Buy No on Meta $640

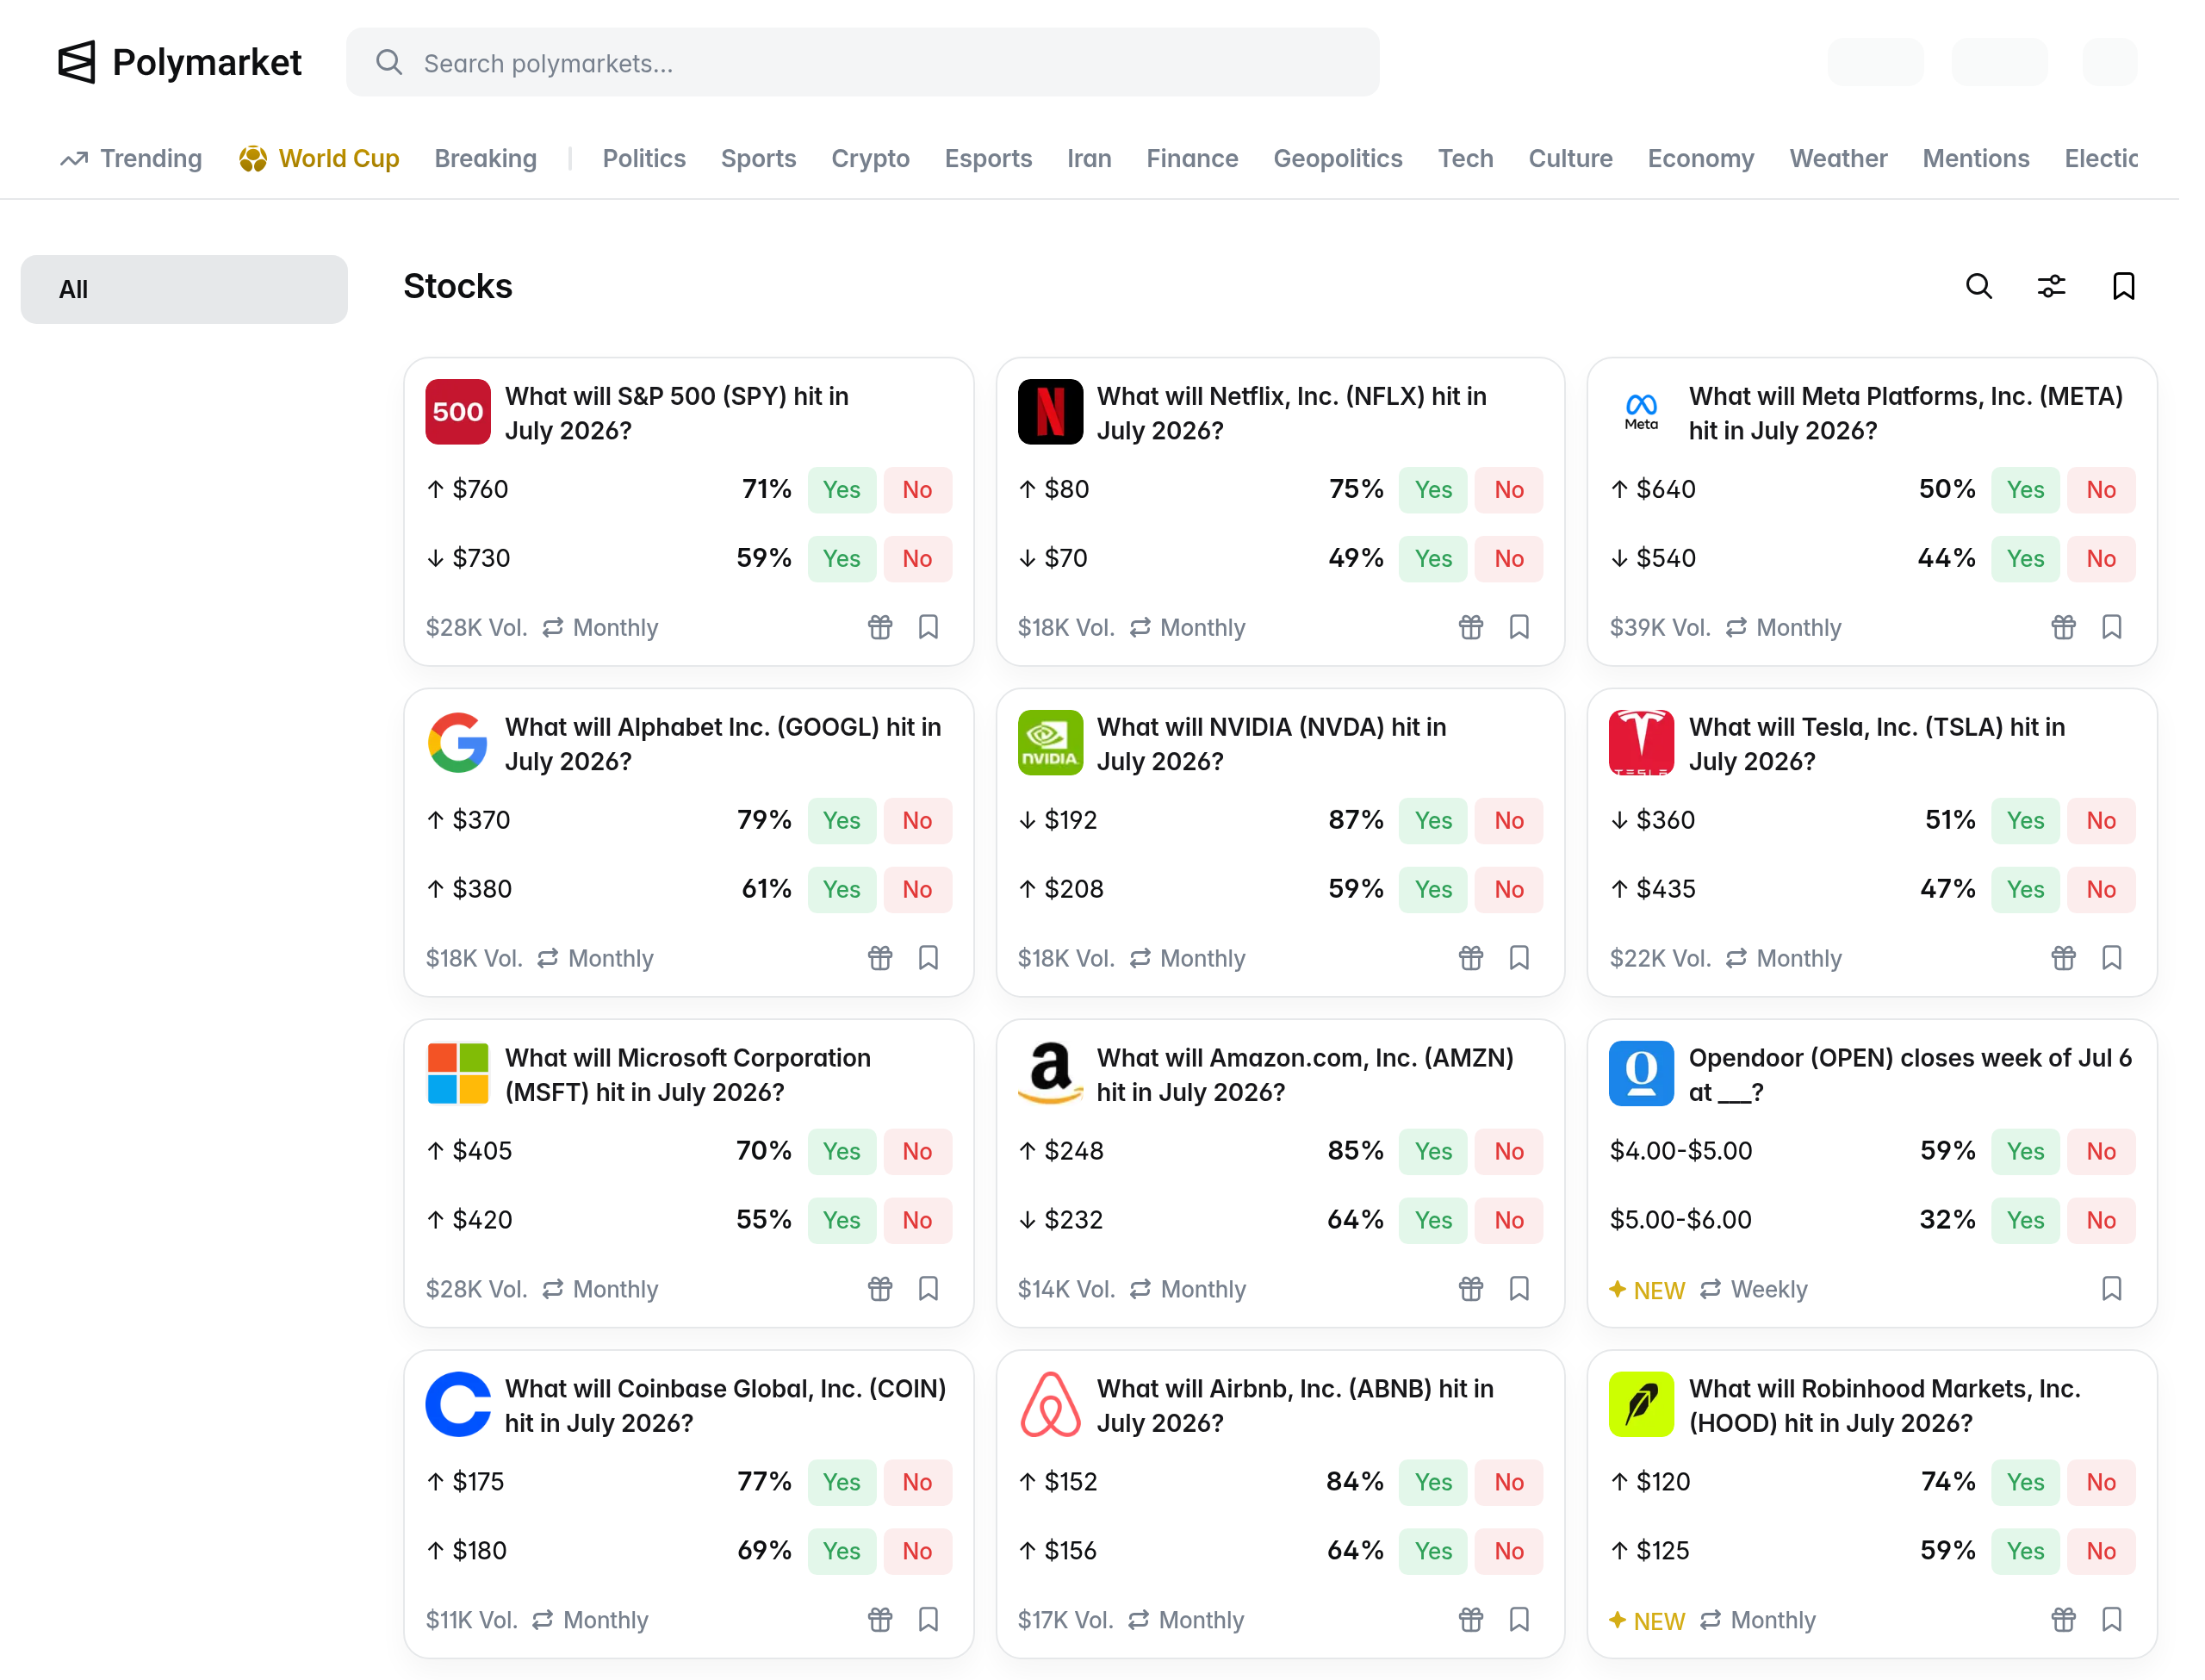point(2101,490)
